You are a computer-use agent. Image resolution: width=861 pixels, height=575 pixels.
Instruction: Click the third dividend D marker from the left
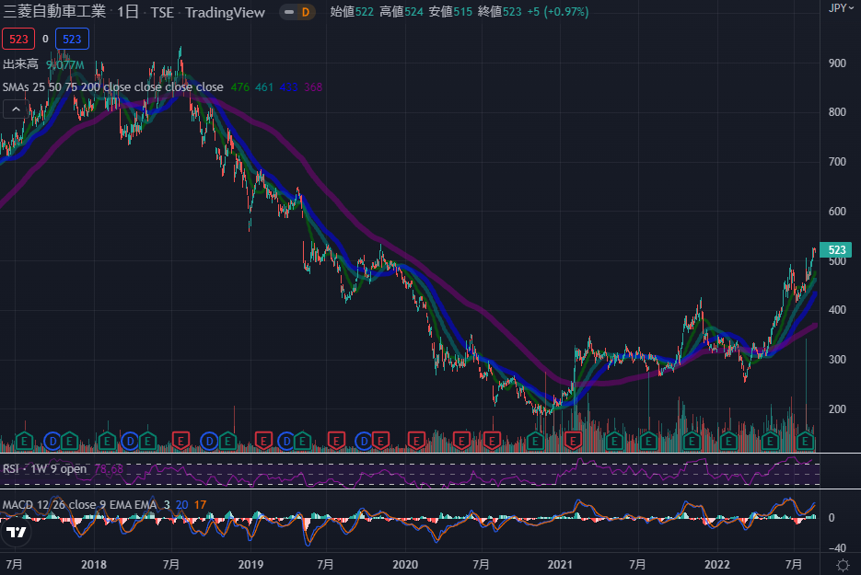[209, 441]
